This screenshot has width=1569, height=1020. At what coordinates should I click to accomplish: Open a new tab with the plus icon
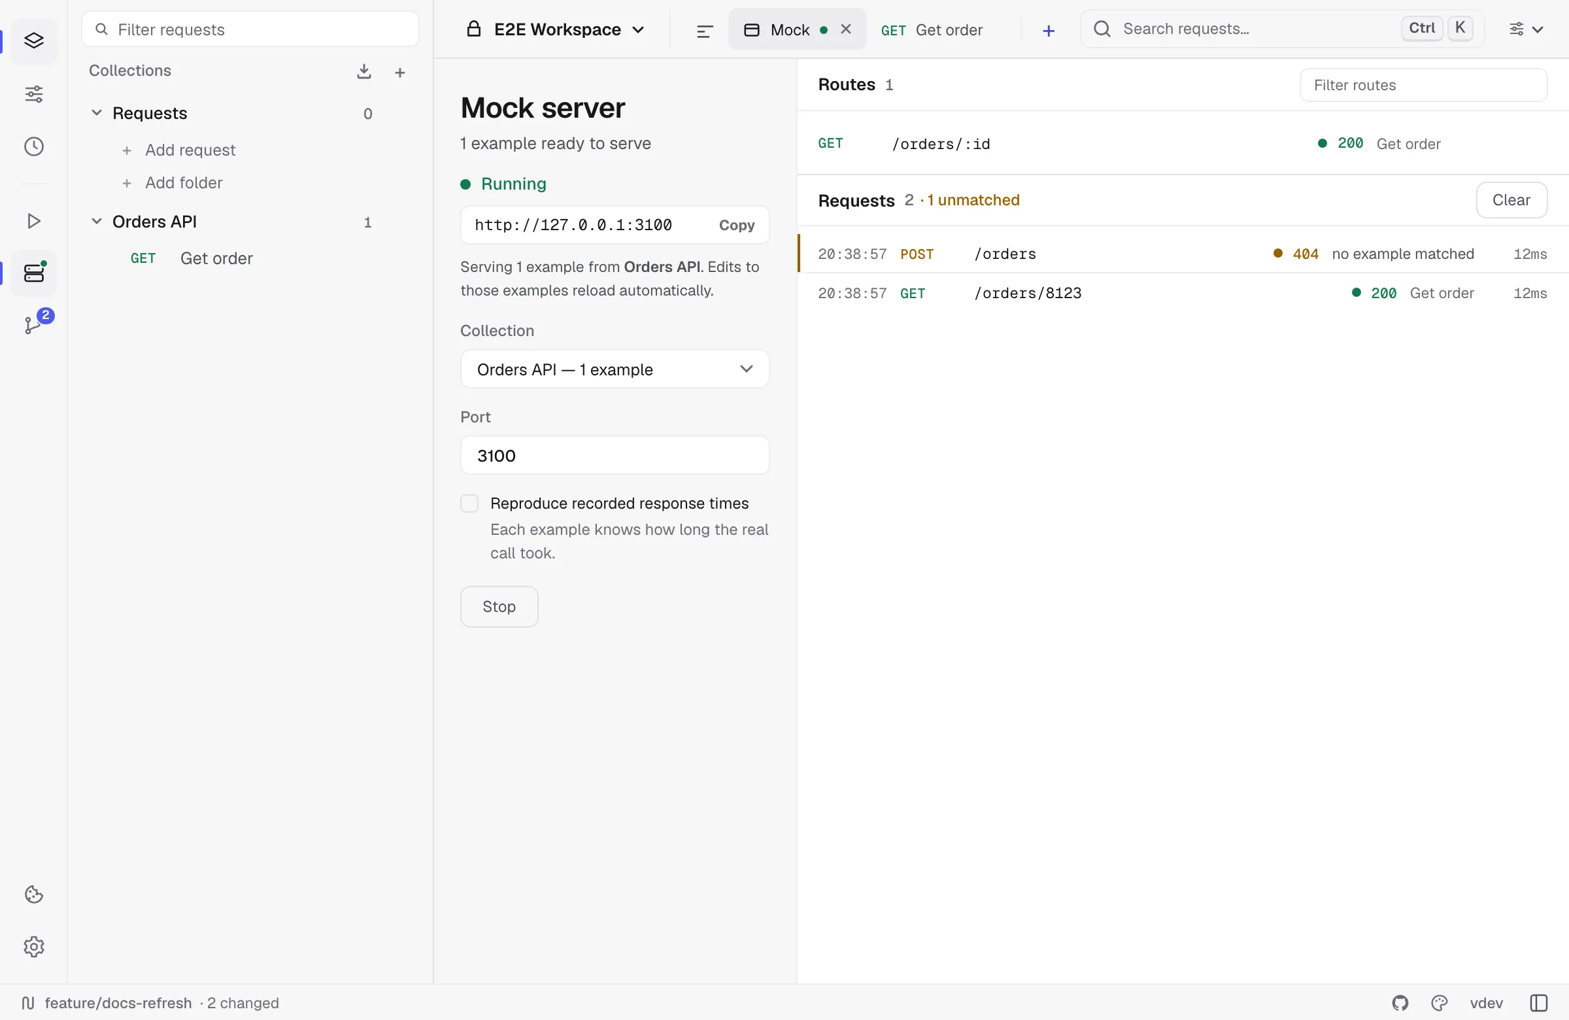pyautogui.click(x=1049, y=30)
